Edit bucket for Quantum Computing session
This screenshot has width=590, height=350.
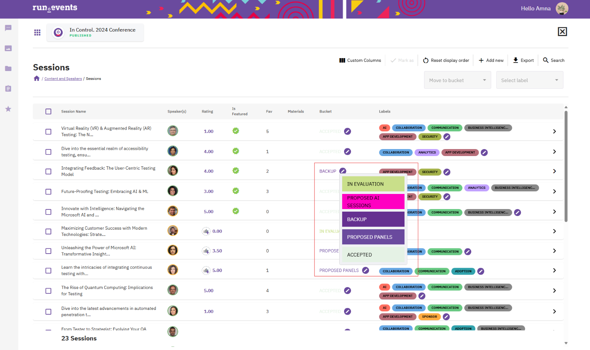tap(347, 291)
